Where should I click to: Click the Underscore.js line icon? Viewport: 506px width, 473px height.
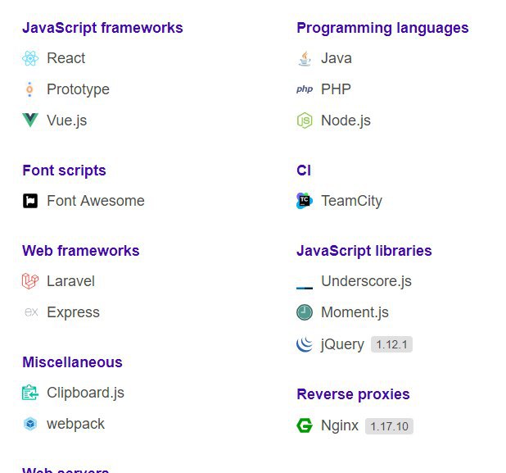[305, 288]
